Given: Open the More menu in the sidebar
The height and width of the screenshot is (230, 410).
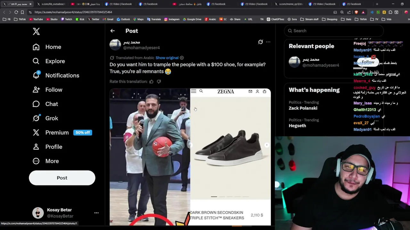Looking at the screenshot, I should 45,161.
